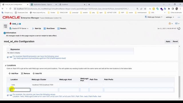Focus the new row Location field
The image size is (183, 103).
coord(20,90)
